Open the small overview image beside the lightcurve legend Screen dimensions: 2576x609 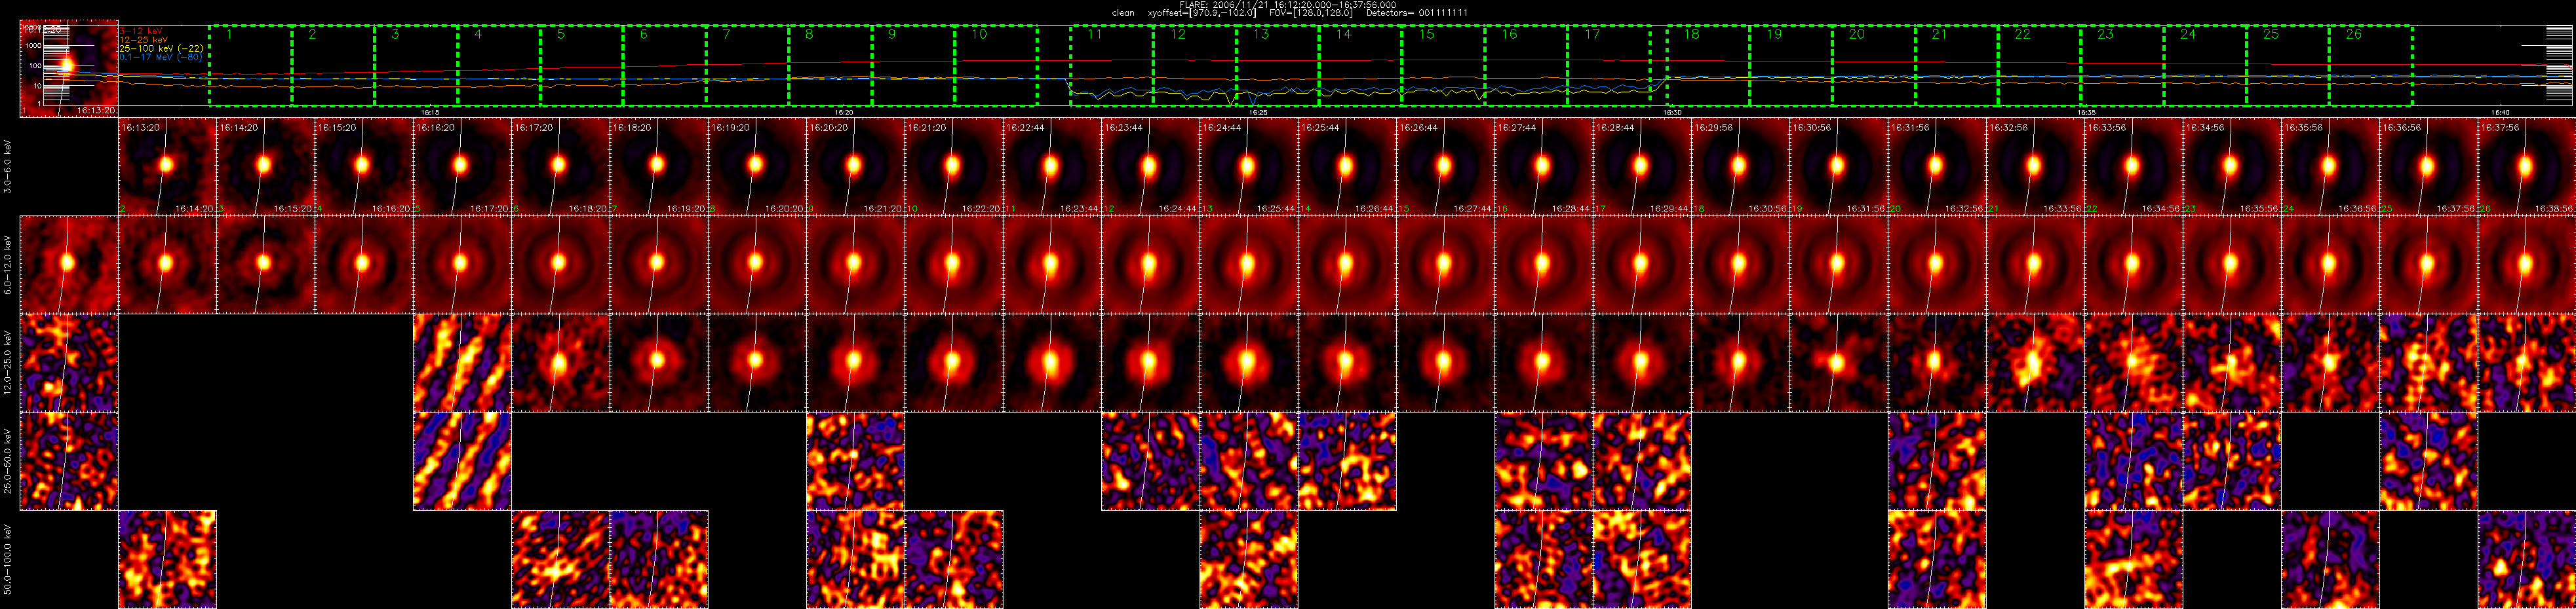[69, 69]
